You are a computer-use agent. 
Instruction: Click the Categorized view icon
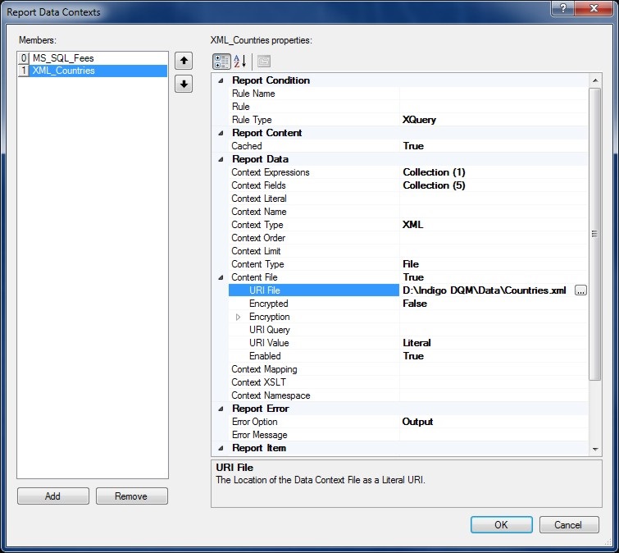tap(221, 62)
